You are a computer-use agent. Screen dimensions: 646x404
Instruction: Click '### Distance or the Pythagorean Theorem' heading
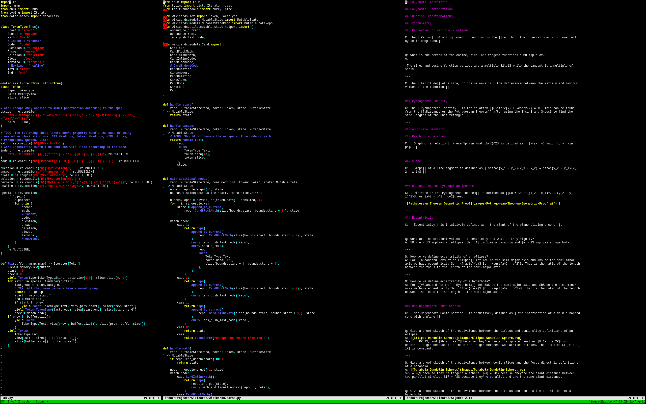(x=439, y=186)
